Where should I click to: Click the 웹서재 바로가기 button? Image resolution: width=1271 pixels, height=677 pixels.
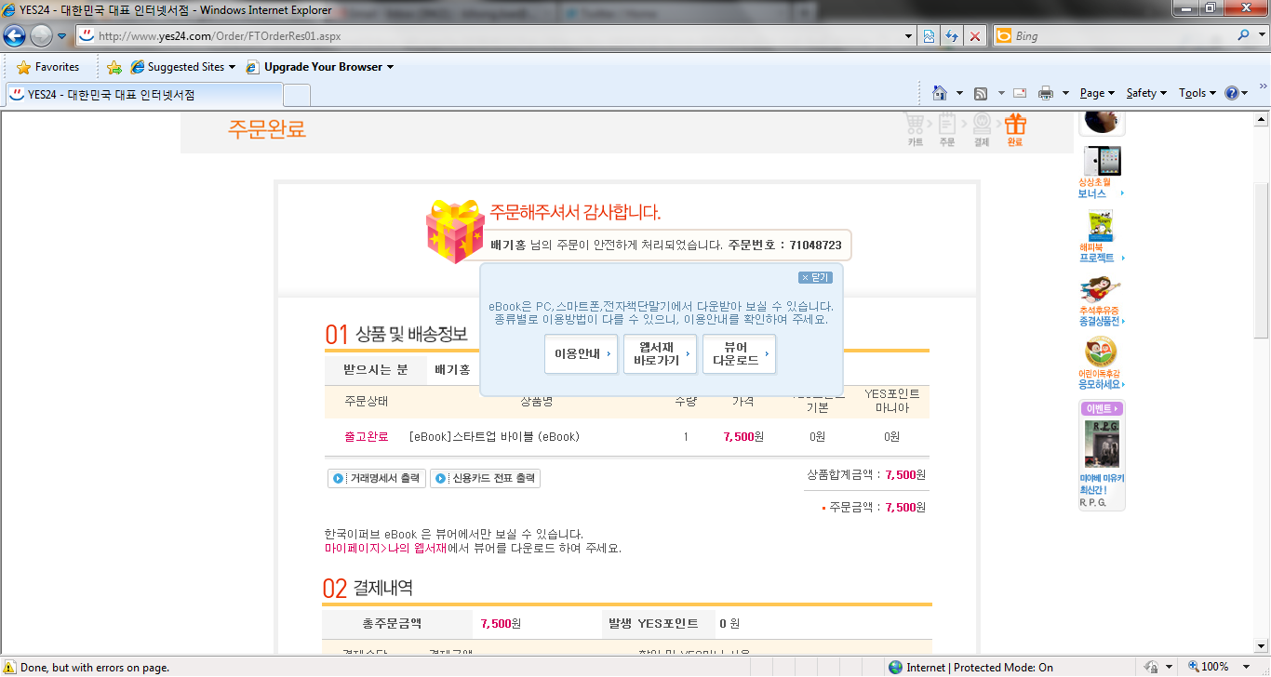click(661, 354)
